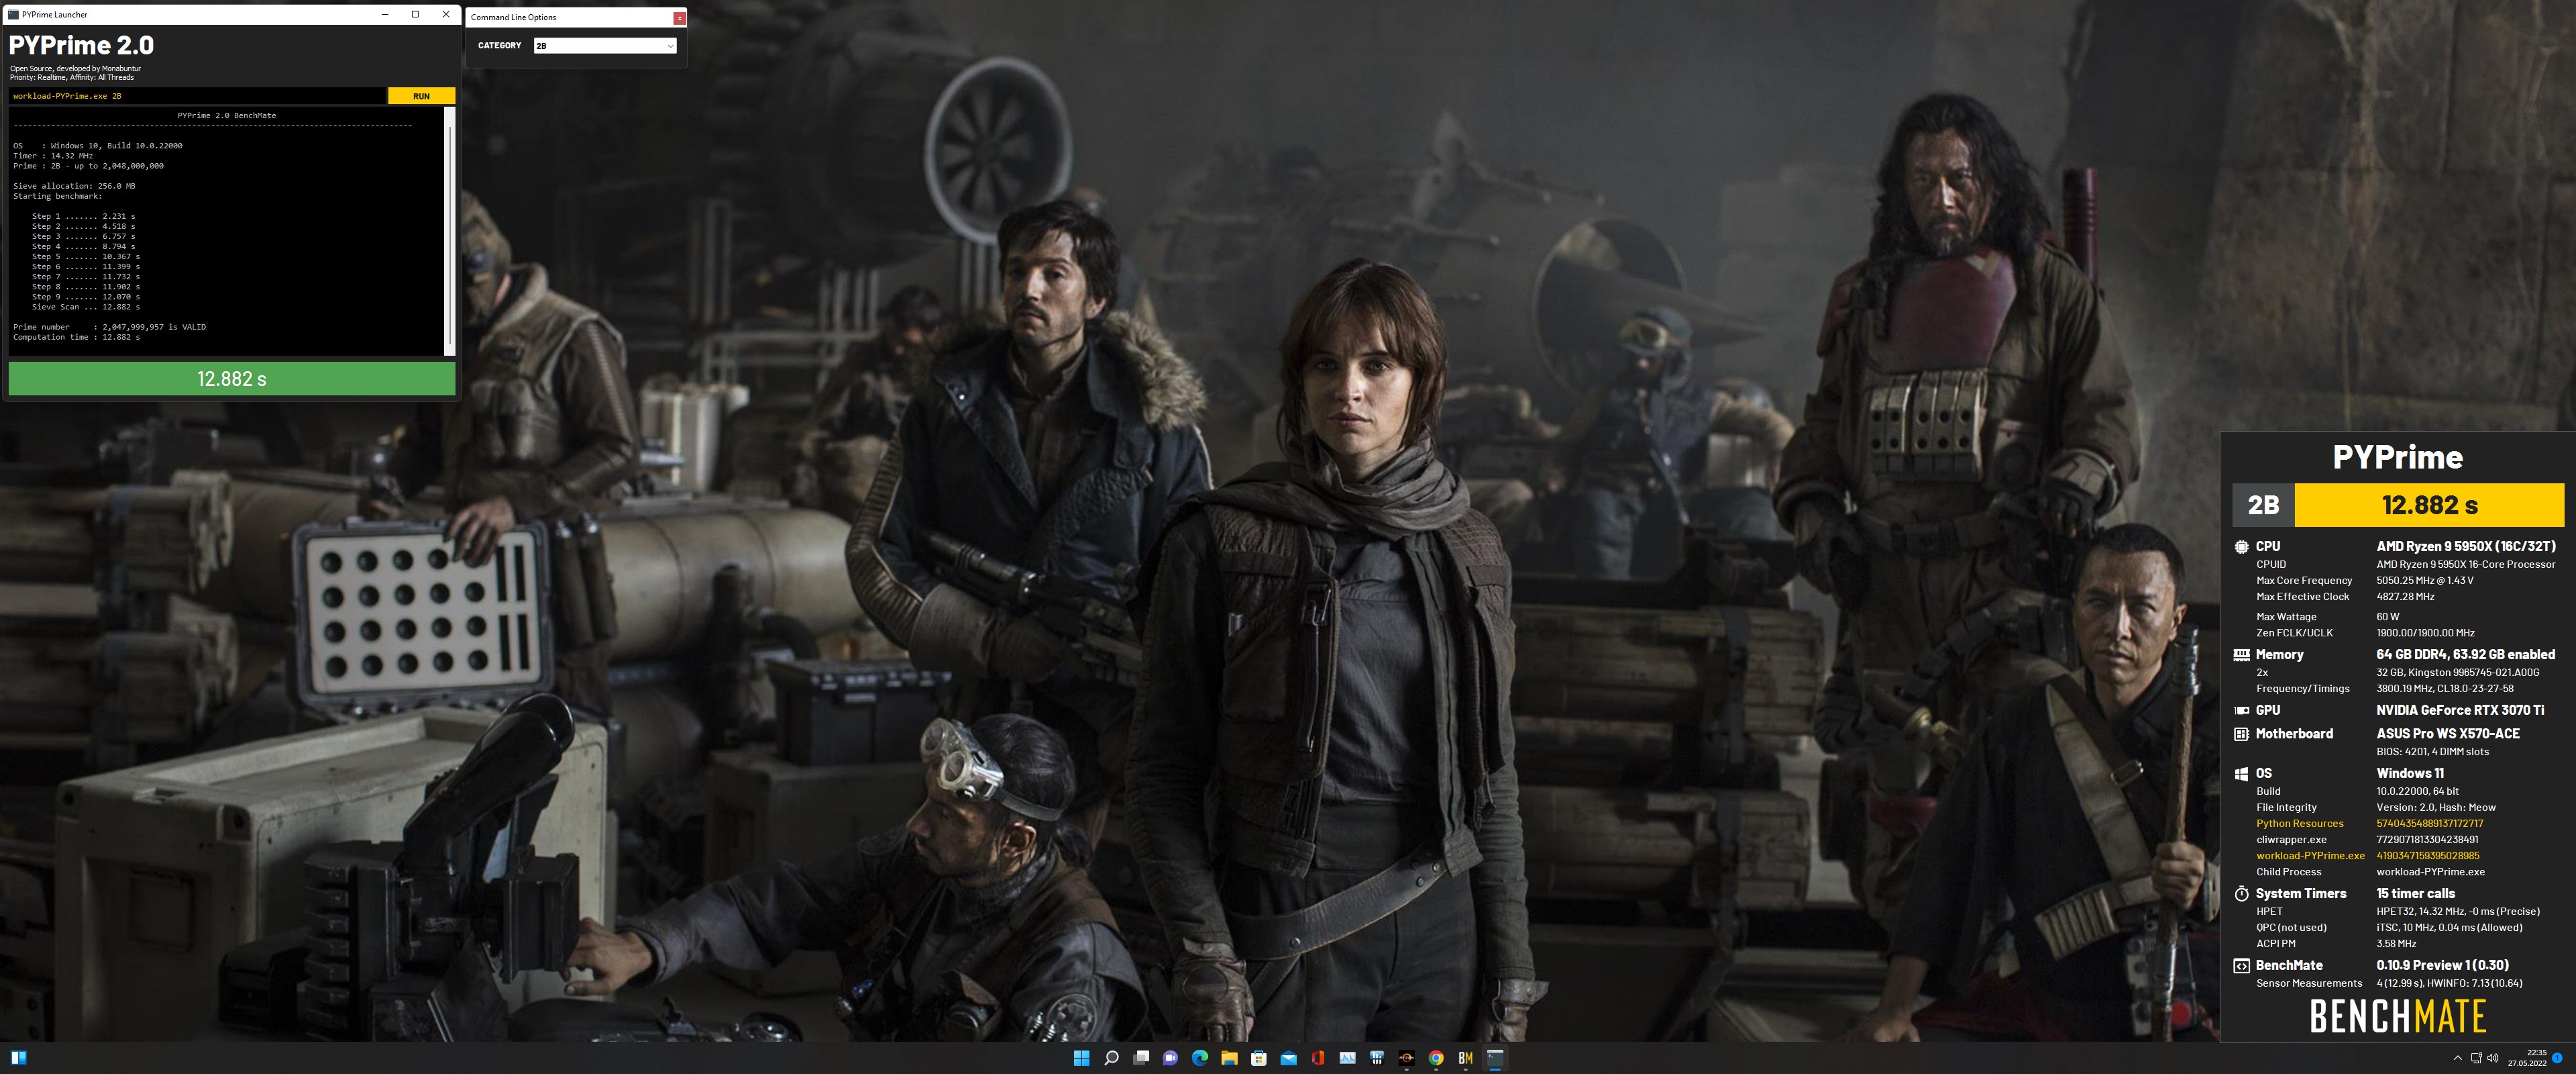Open Office from the taskbar
2576x1074 pixels.
1318,1058
